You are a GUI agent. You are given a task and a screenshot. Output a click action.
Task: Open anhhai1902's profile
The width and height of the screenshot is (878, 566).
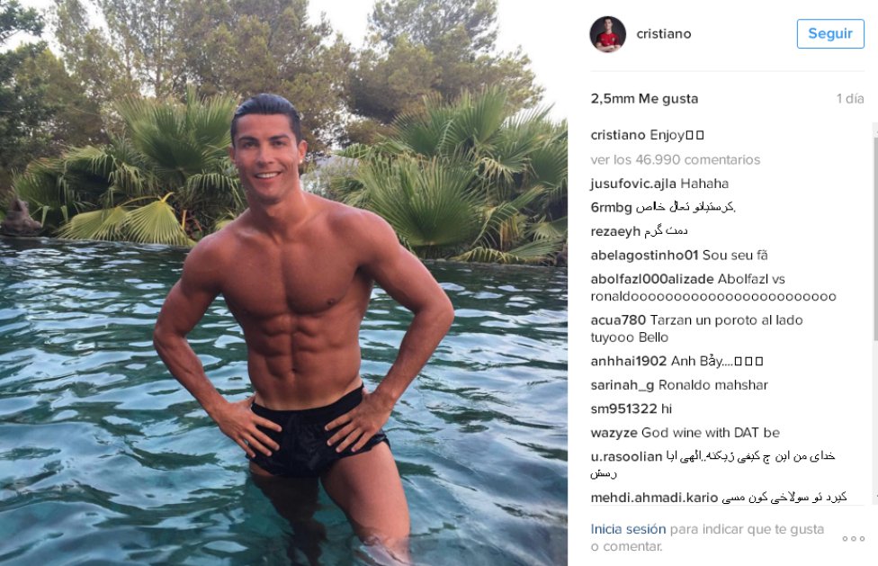[x=628, y=361]
